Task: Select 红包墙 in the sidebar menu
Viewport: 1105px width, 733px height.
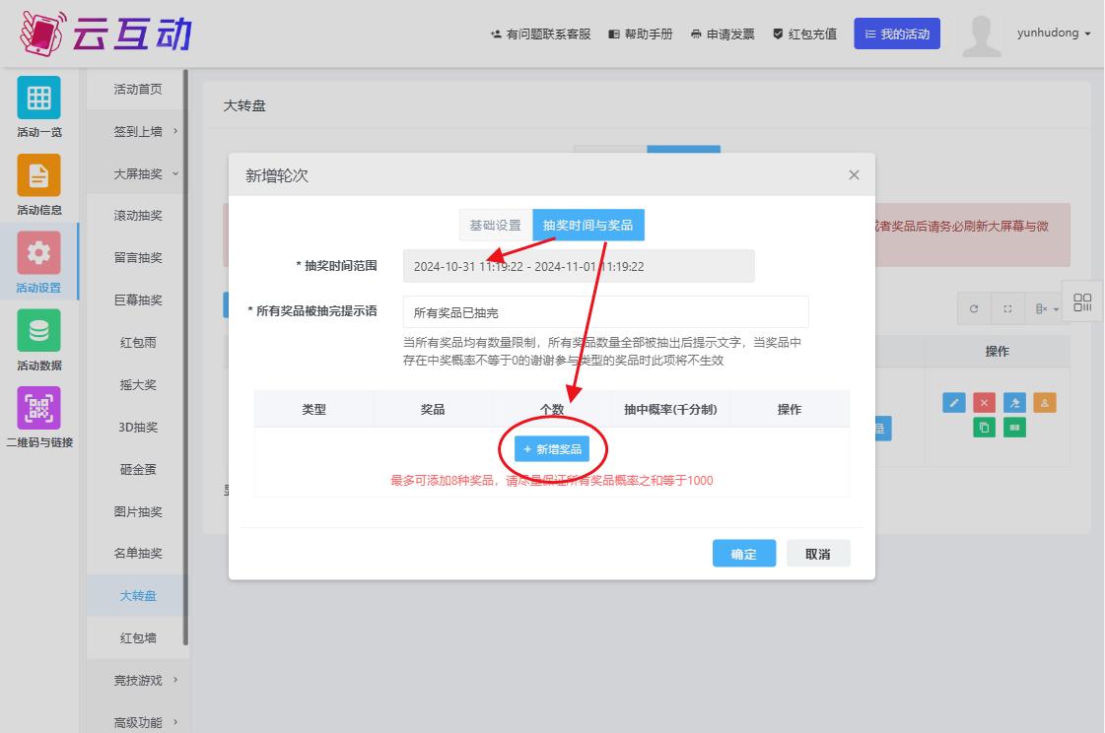Action: point(138,637)
